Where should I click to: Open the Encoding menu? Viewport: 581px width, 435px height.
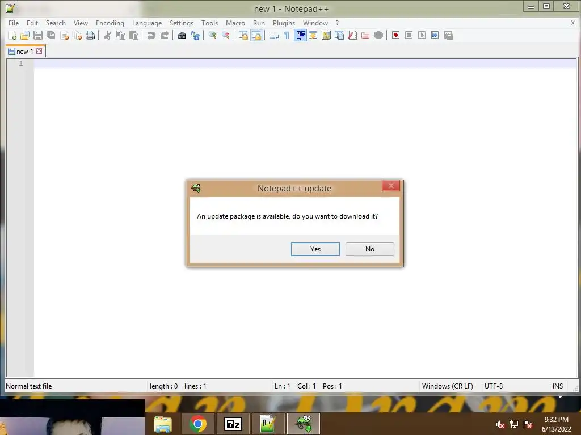coord(110,23)
